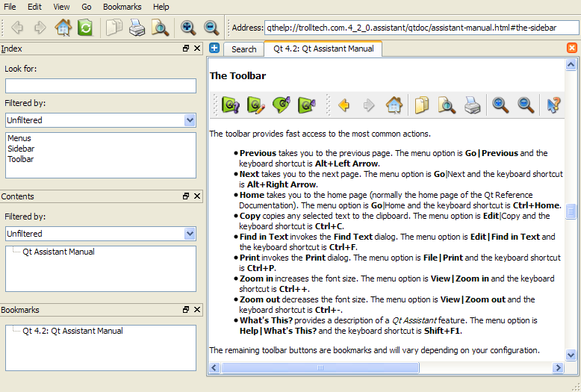581x392 pixels.
Task: Open the Help menu
Action: [161, 7]
